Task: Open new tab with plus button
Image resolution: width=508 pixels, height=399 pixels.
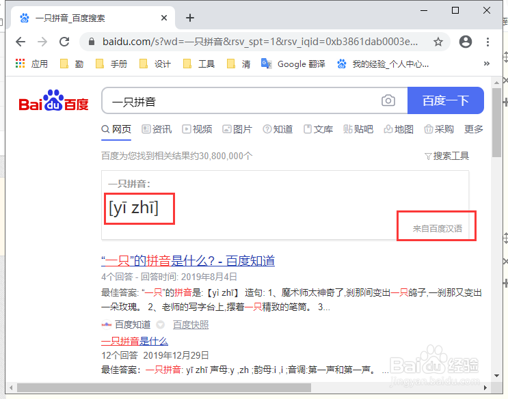Action: pos(190,18)
